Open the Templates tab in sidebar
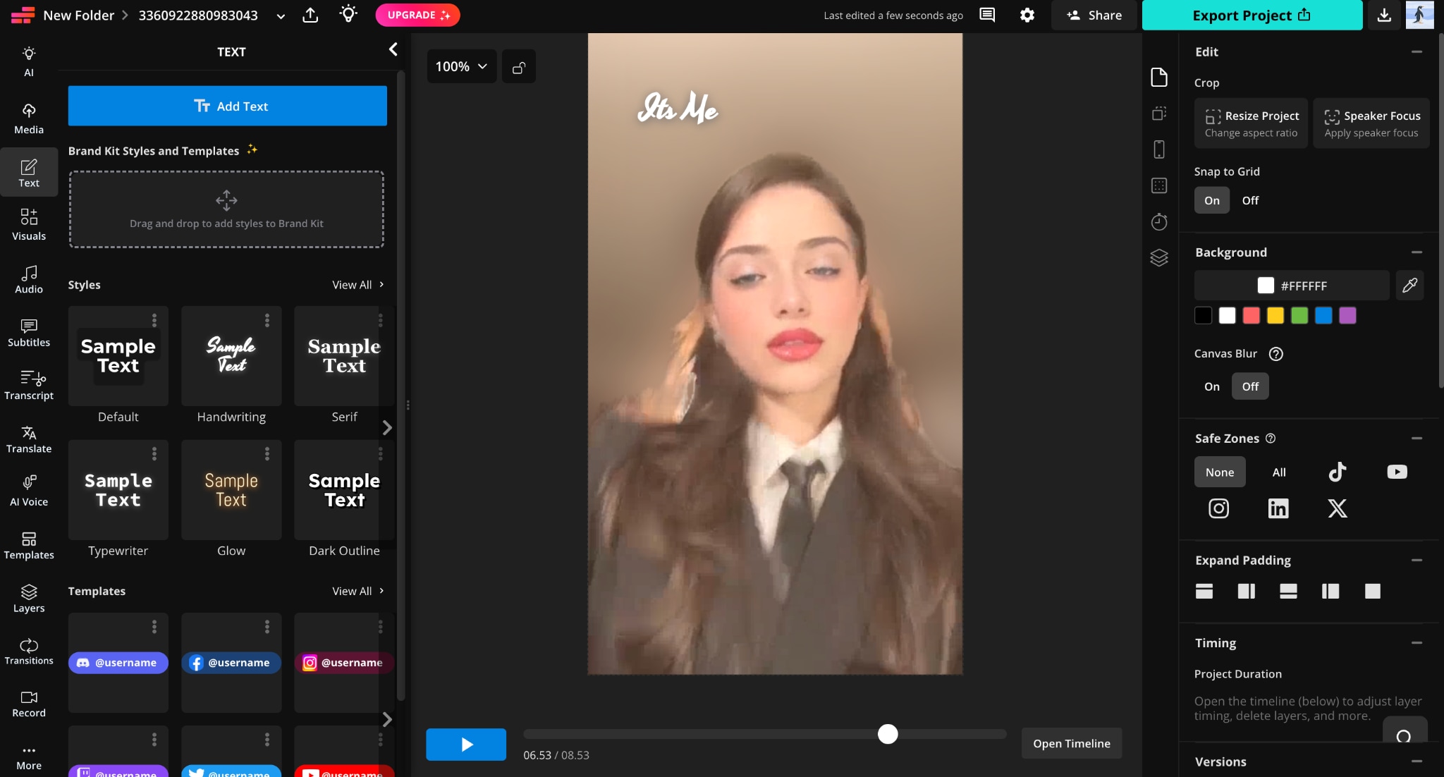 [29, 546]
